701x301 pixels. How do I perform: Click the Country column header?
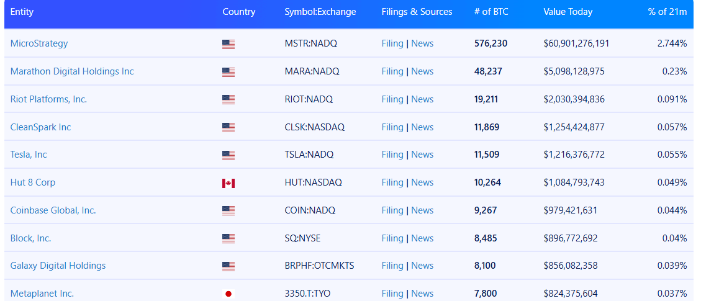[x=238, y=12]
